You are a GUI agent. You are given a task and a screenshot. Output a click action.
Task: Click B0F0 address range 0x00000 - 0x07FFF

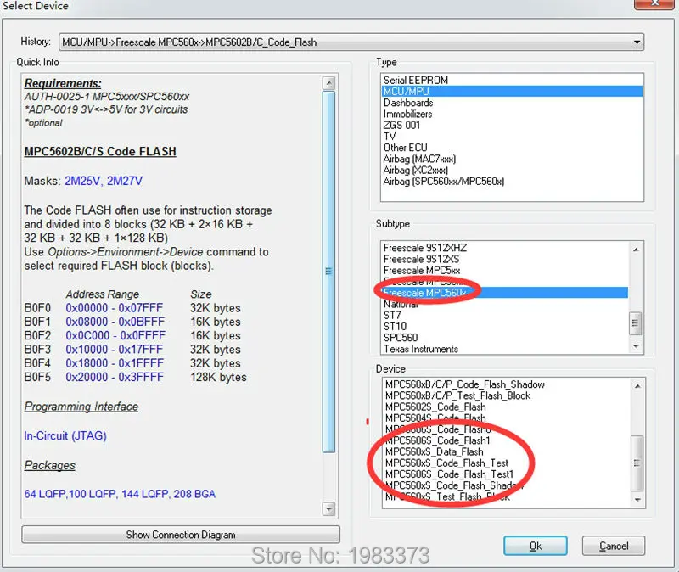click(x=115, y=308)
